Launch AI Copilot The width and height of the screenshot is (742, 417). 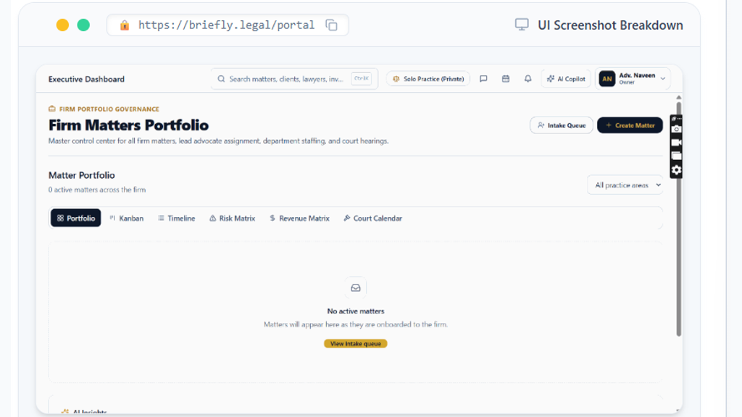click(x=566, y=79)
